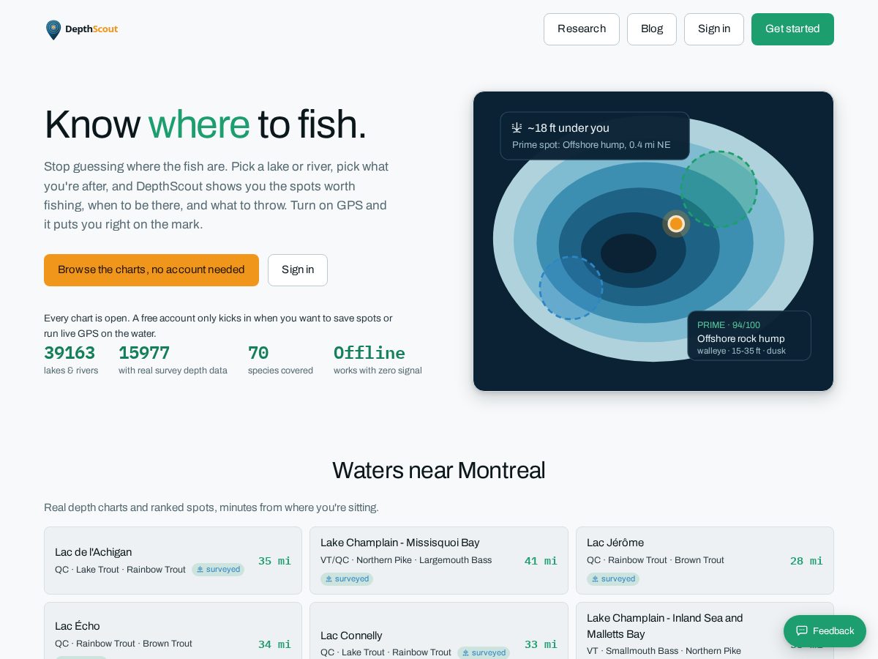Open the Lac Jérôme card
The image size is (878, 659).
pos(705,561)
